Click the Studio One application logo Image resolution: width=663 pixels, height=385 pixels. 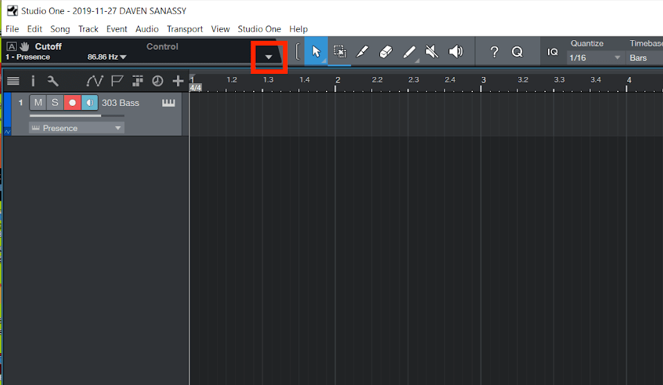click(x=12, y=10)
